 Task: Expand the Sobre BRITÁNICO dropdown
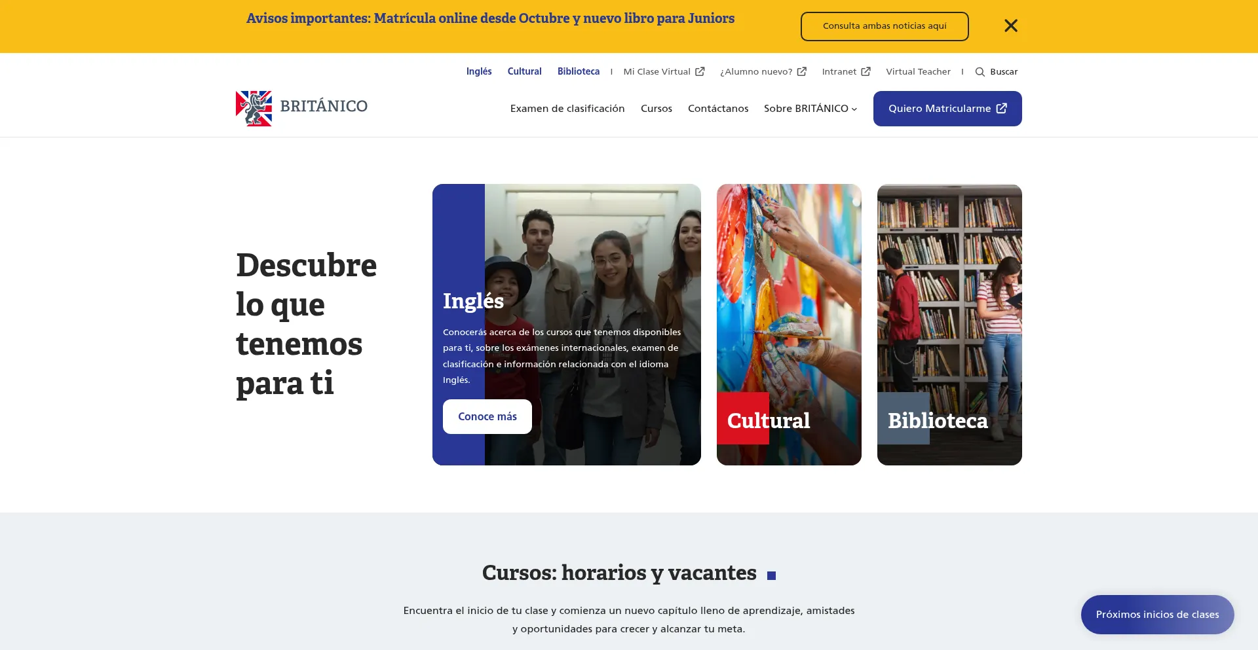click(810, 109)
